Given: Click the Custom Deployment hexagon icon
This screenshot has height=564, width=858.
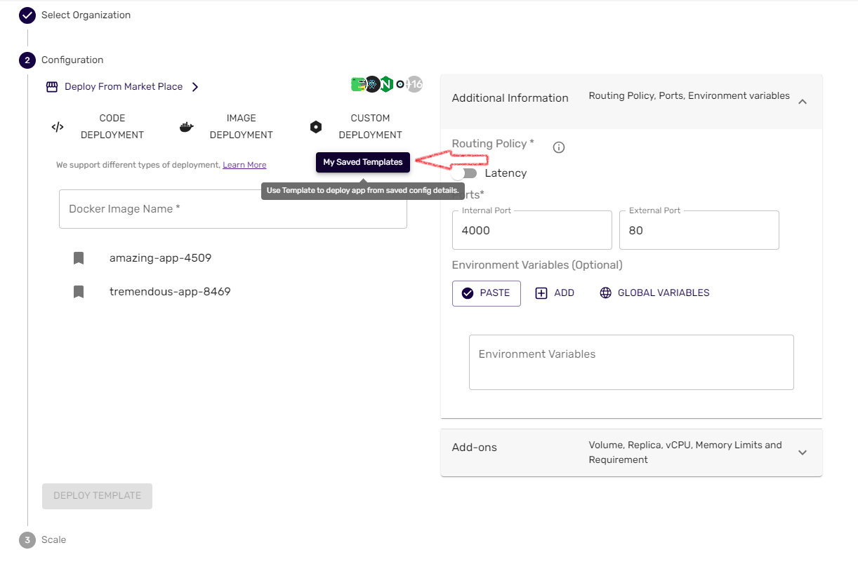Looking at the screenshot, I should click(x=316, y=127).
